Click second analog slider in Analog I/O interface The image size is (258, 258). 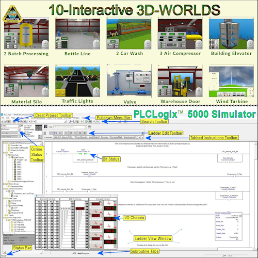96,219
